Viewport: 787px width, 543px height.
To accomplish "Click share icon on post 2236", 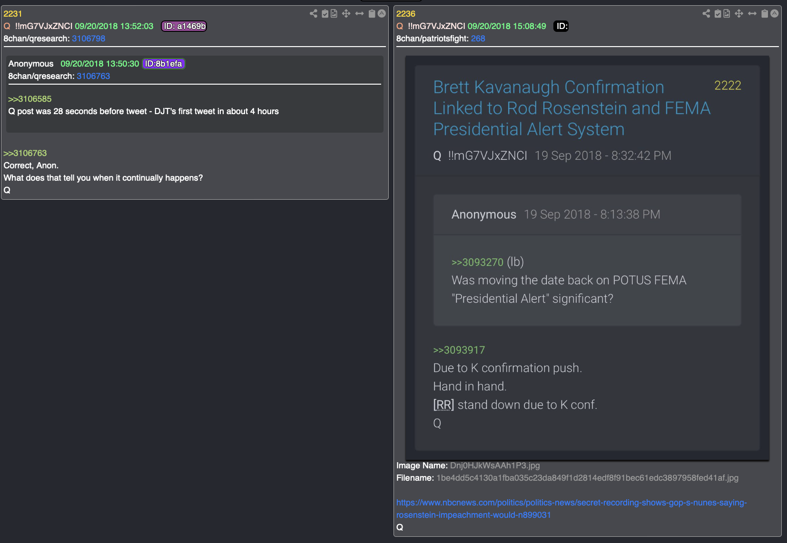I will 706,14.
